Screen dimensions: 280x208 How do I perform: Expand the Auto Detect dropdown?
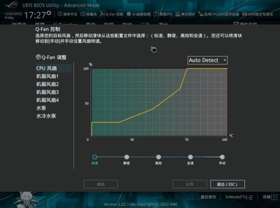(207, 60)
